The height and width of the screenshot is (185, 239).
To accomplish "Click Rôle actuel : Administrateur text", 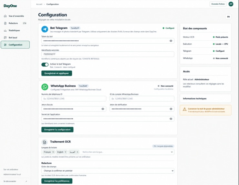I will pyautogui.click(x=196, y=79).
